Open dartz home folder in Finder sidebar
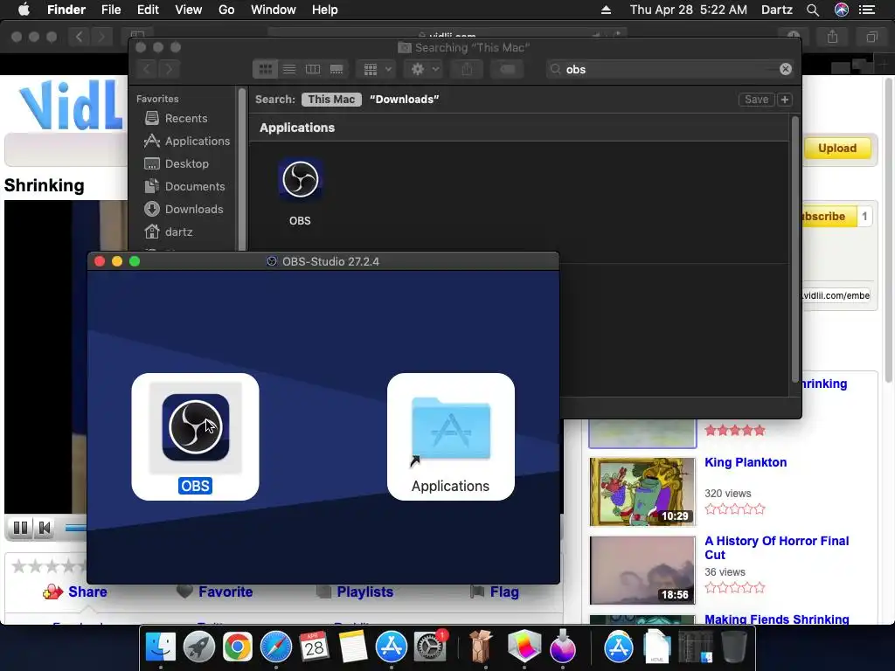The image size is (895, 671). (178, 232)
